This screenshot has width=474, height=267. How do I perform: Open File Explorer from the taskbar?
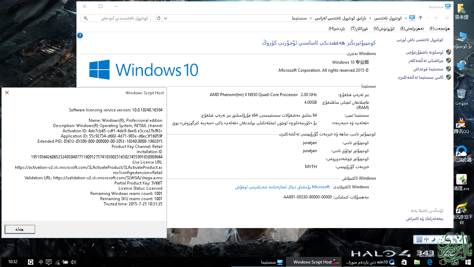tap(417, 262)
